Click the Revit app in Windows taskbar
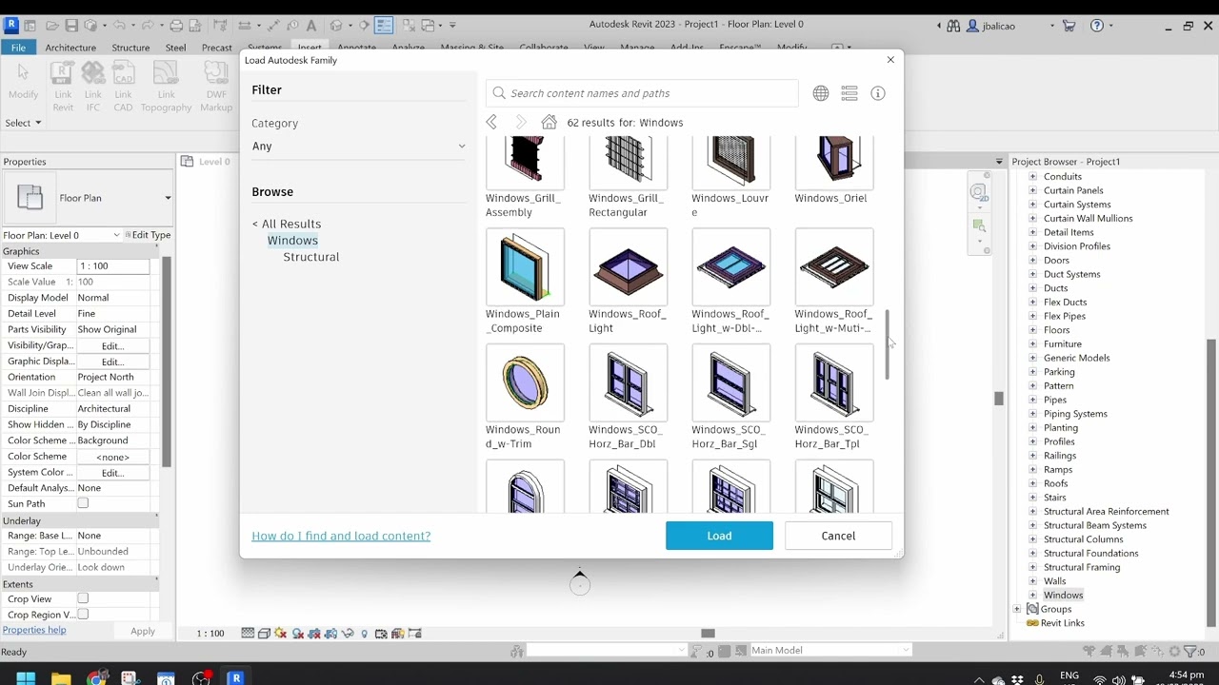The height and width of the screenshot is (685, 1219). click(236, 678)
